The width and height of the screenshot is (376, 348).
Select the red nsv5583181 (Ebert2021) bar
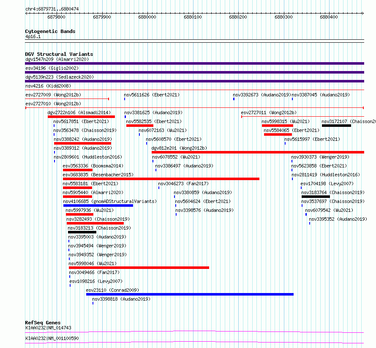click(77, 188)
